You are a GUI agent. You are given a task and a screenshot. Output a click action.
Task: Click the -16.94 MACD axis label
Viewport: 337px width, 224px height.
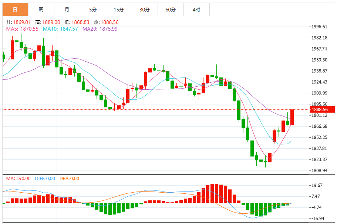pos(317,218)
